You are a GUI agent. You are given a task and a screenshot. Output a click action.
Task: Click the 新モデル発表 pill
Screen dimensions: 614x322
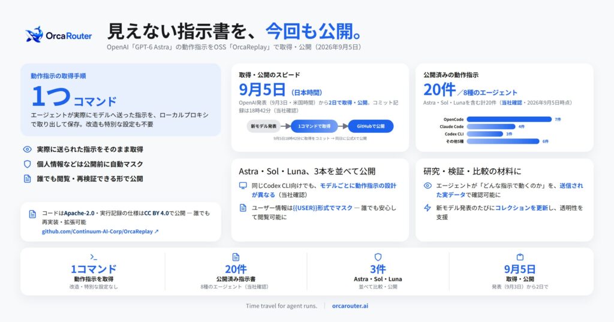pyautogui.click(x=264, y=126)
